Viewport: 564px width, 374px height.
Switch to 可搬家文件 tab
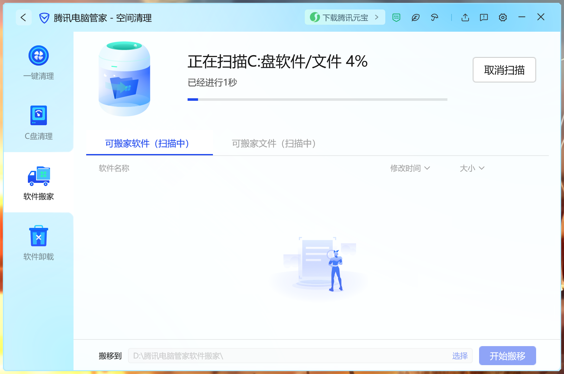pos(274,144)
